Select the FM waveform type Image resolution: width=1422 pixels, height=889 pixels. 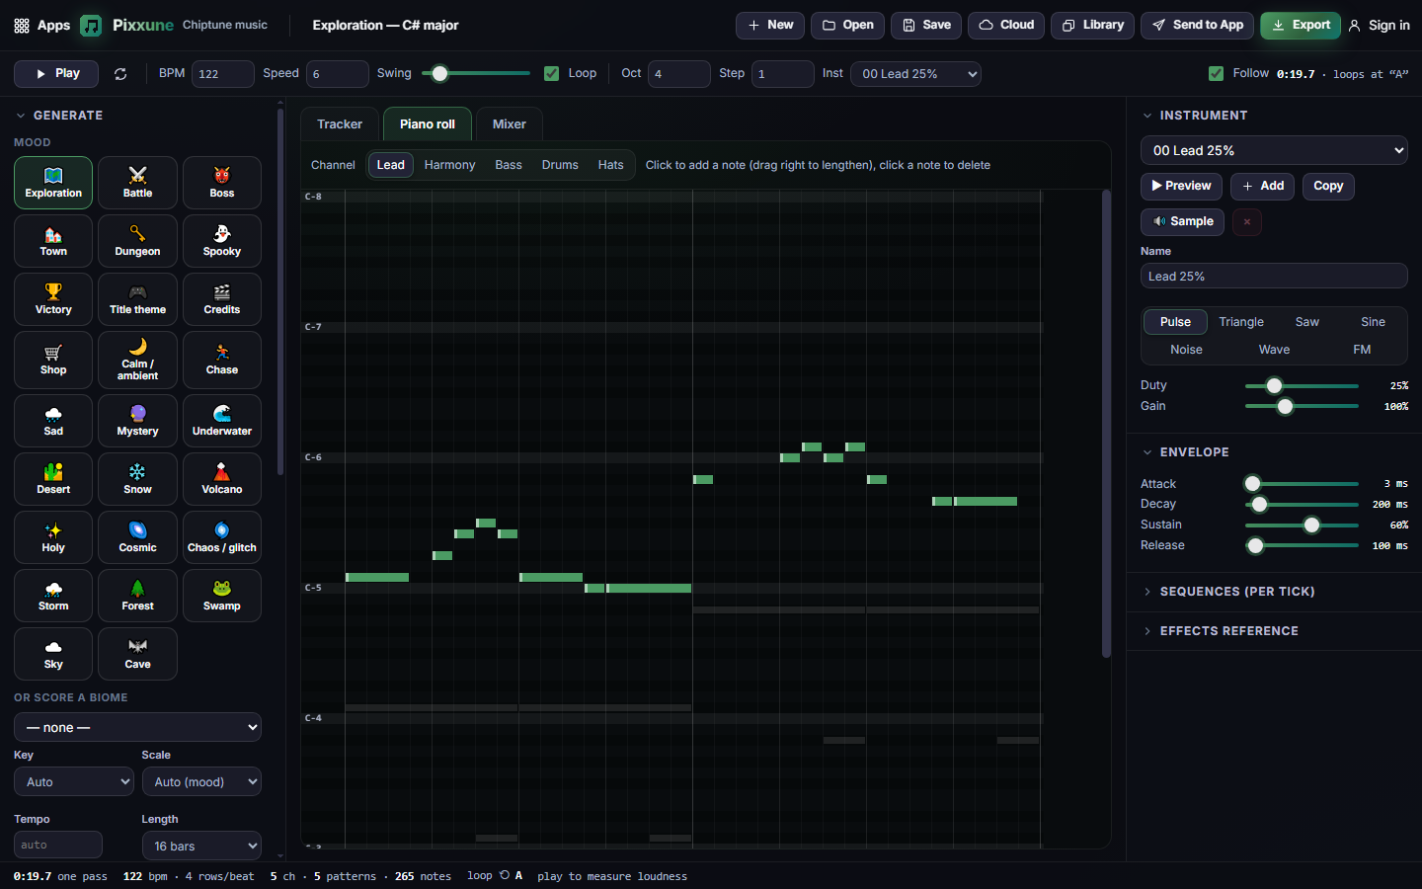pyautogui.click(x=1362, y=350)
